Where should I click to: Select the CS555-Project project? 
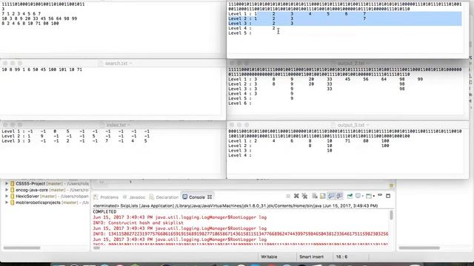[x=30, y=184]
